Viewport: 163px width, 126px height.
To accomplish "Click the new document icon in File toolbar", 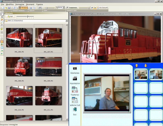I will coord(3,8).
